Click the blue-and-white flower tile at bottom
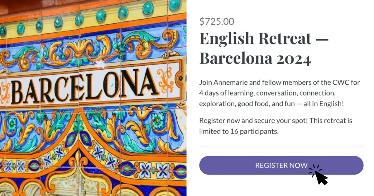Screen dimensions: 374x196 pos(145,170)
